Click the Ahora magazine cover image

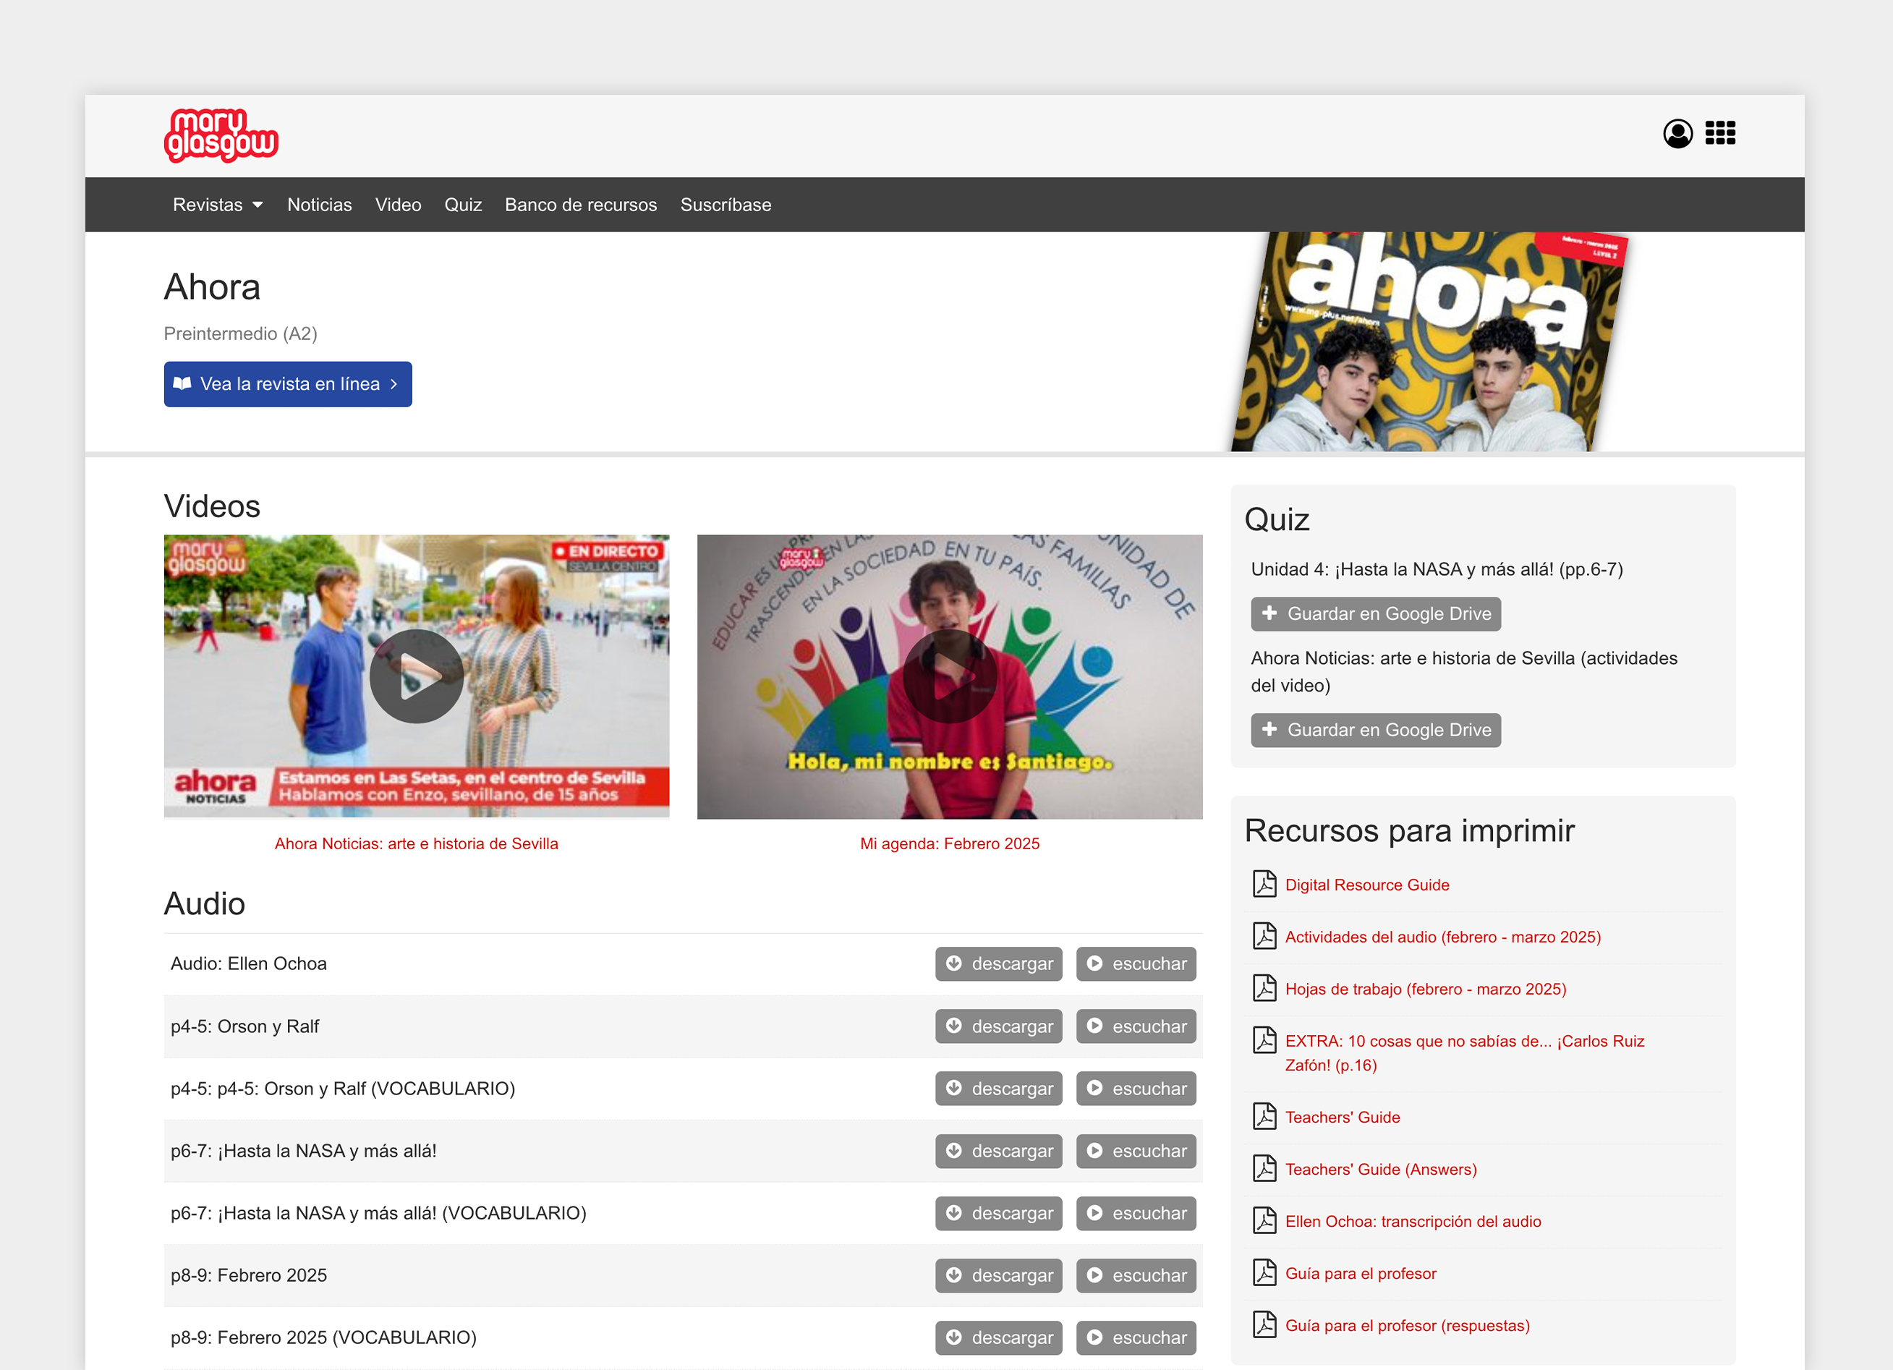click(x=1429, y=342)
